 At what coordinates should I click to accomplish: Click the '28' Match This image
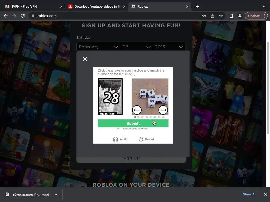pyautogui.click(x=110, y=97)
